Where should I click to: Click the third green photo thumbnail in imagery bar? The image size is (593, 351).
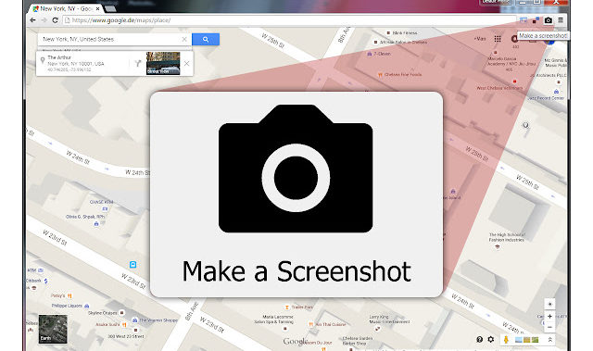click(x=535, y=340)
